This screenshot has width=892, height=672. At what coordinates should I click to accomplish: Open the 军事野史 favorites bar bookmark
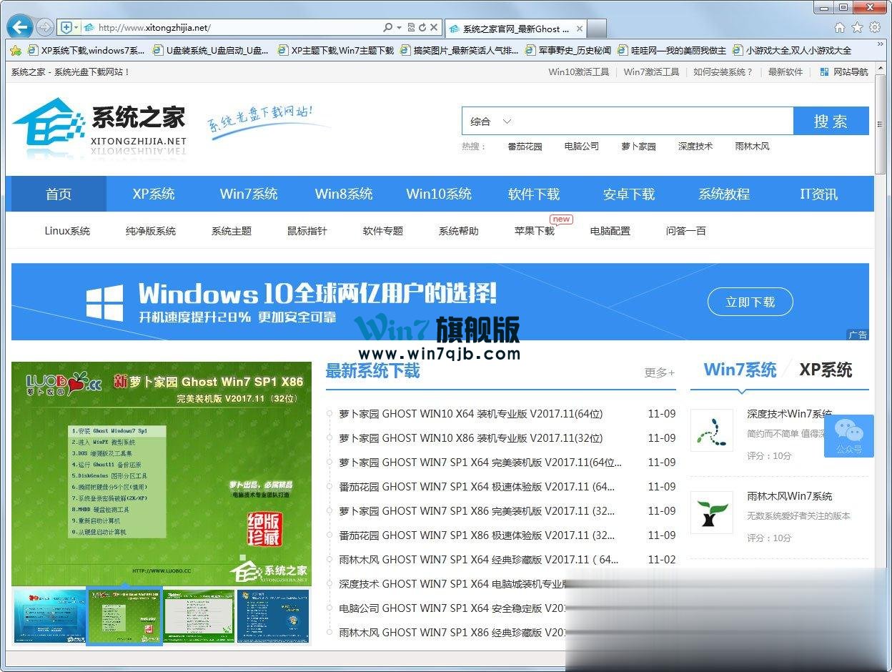tap(568, 51)
